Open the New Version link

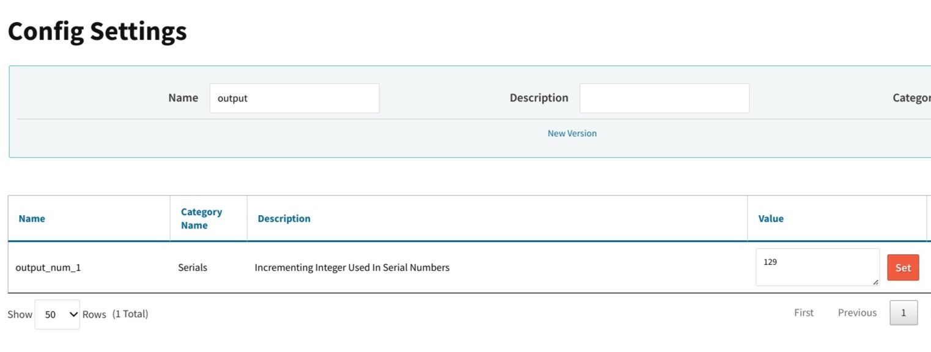pos(572,133)
